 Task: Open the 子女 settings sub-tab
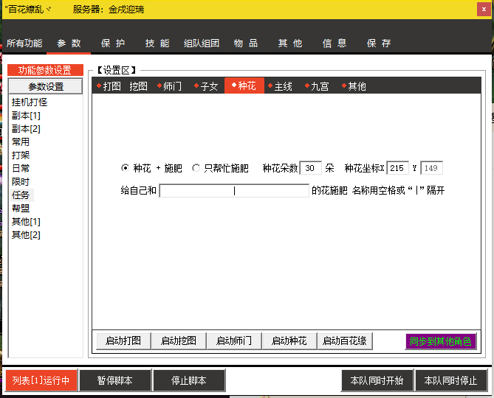click(206, 85)
